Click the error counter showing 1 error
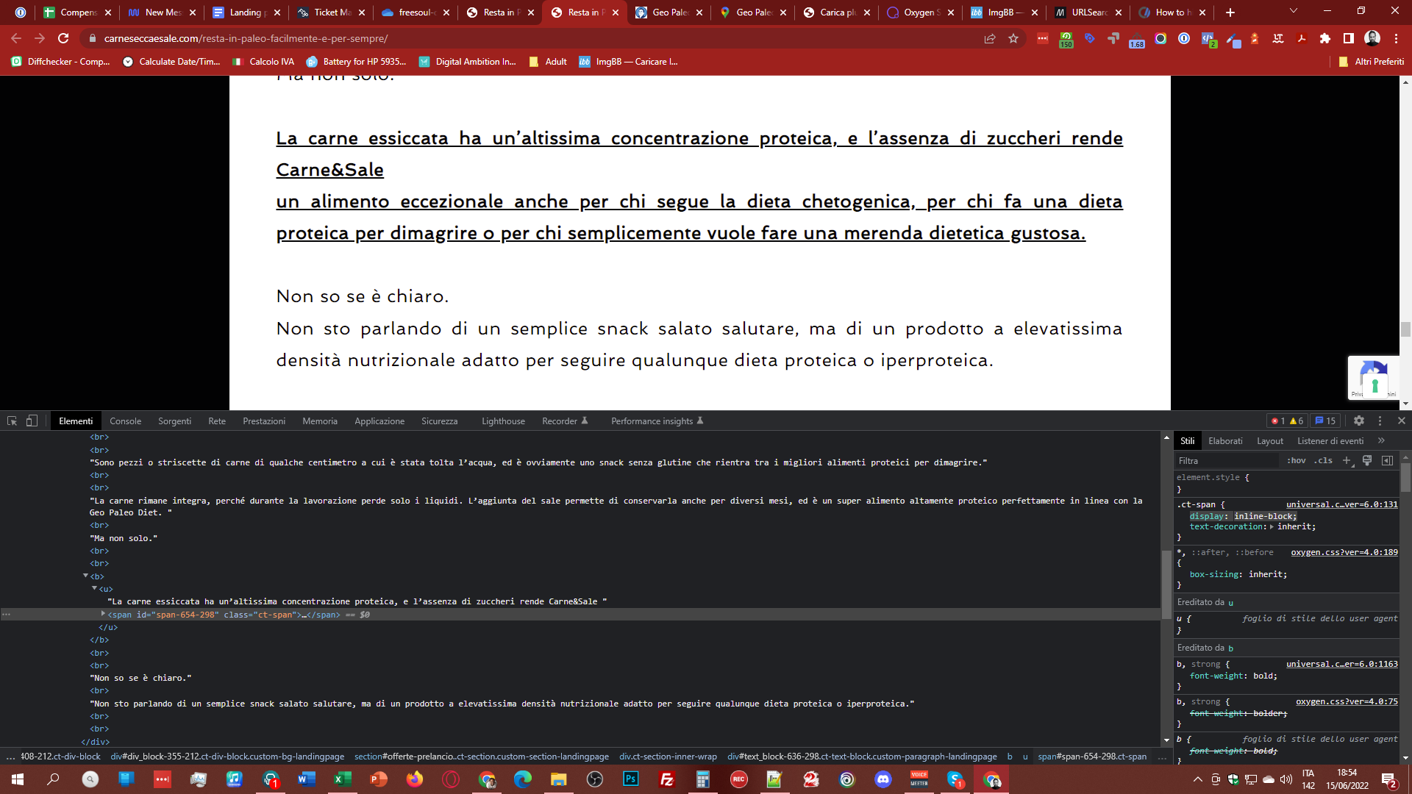The height and width of the screenshot is (794, 1412). 1280,421
